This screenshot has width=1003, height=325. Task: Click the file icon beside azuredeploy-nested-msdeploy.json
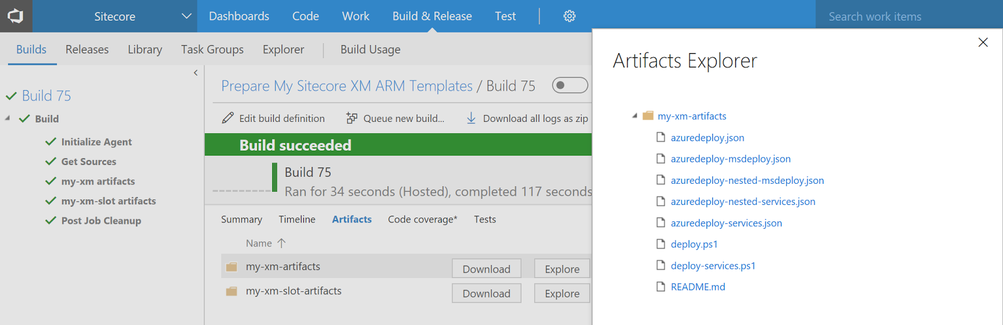pyautogui.click(x=660, y=180)
